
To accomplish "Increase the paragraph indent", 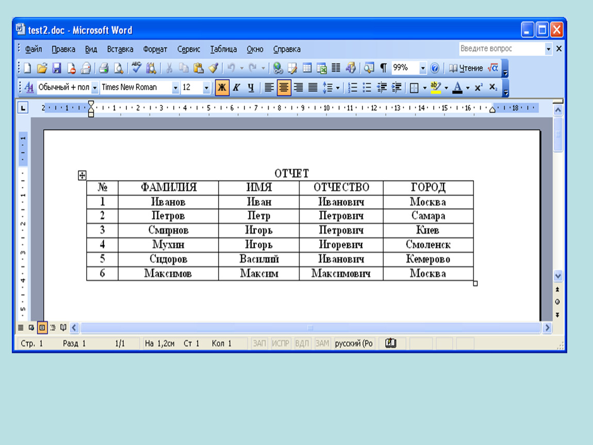I will [397, 88].
